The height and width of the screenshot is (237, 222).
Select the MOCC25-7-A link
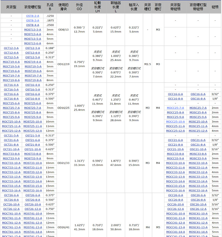(x=175, y=108)
